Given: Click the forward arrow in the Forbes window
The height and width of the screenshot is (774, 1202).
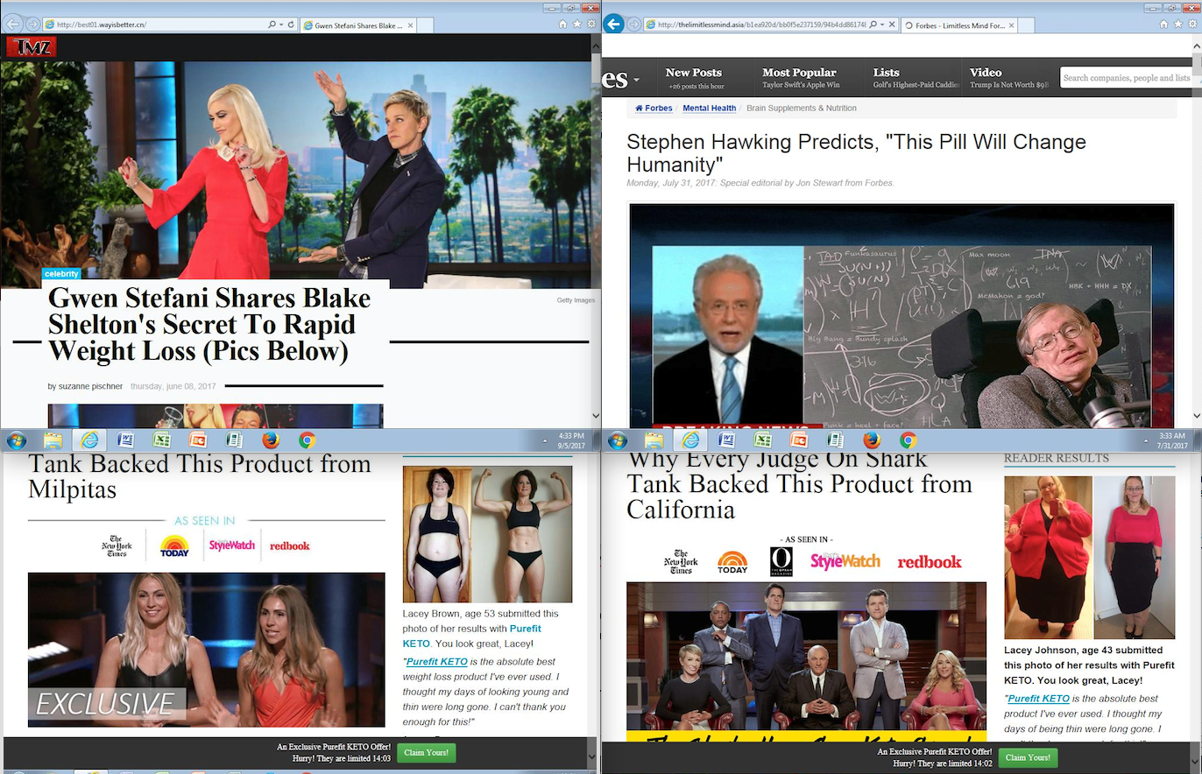Looking at the screenshot, I should [x=633, y=25].
